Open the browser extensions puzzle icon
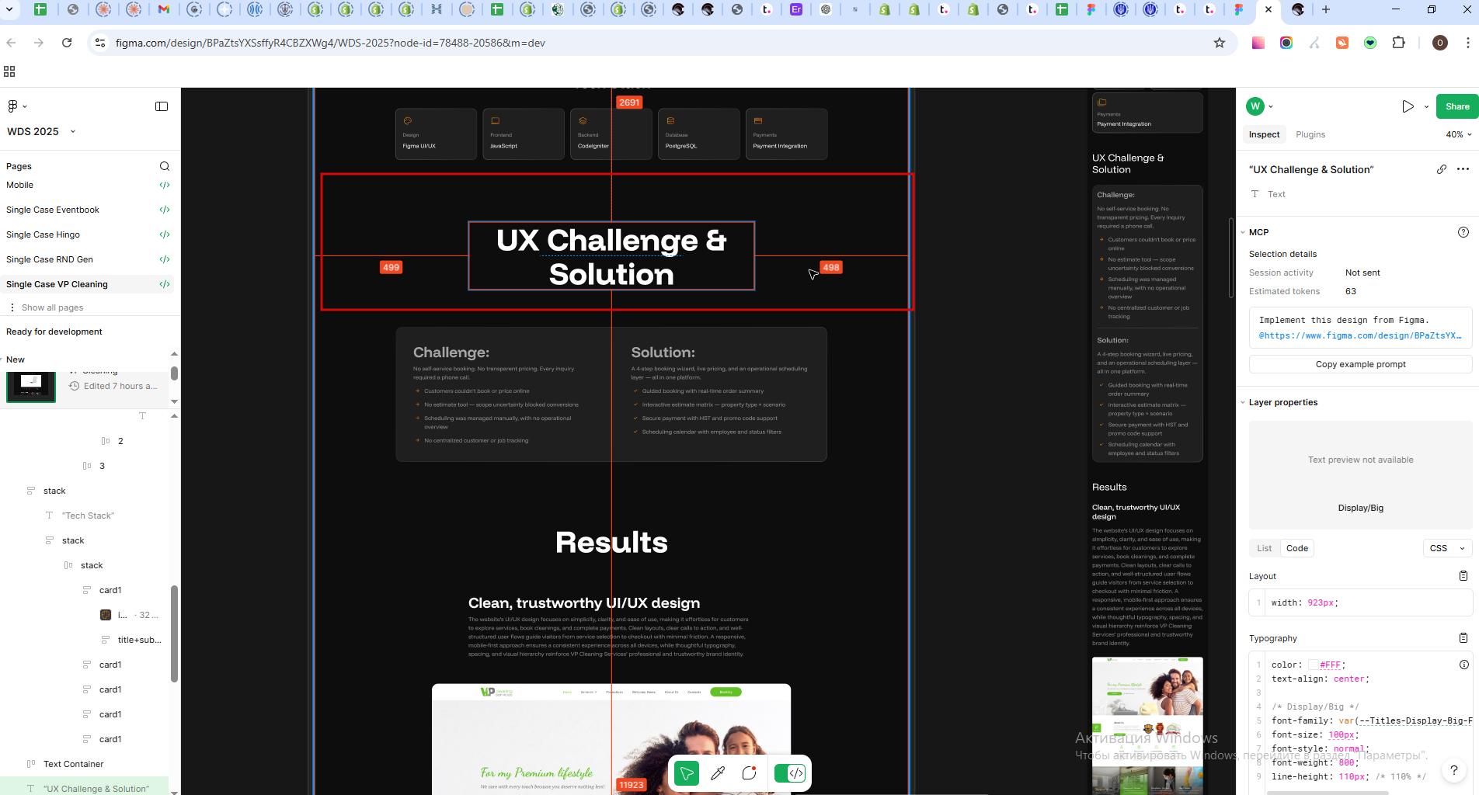The height and width of the screenshot is (795, 1479). pyautogui.click(x=1399, y=43)
